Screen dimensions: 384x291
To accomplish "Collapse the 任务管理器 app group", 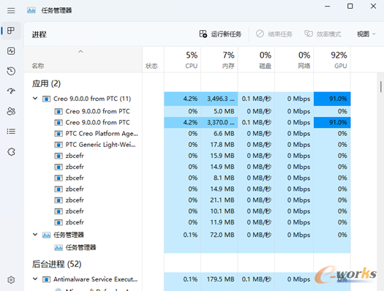I will click(x=35, y=235).
